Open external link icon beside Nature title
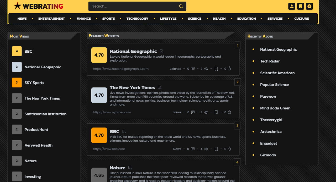 tap(130, 168)
